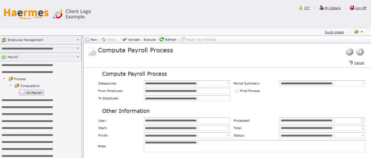Screen dimensions: 371x158
Task: Open the Quick create link
Action: (x=334, y=32)
